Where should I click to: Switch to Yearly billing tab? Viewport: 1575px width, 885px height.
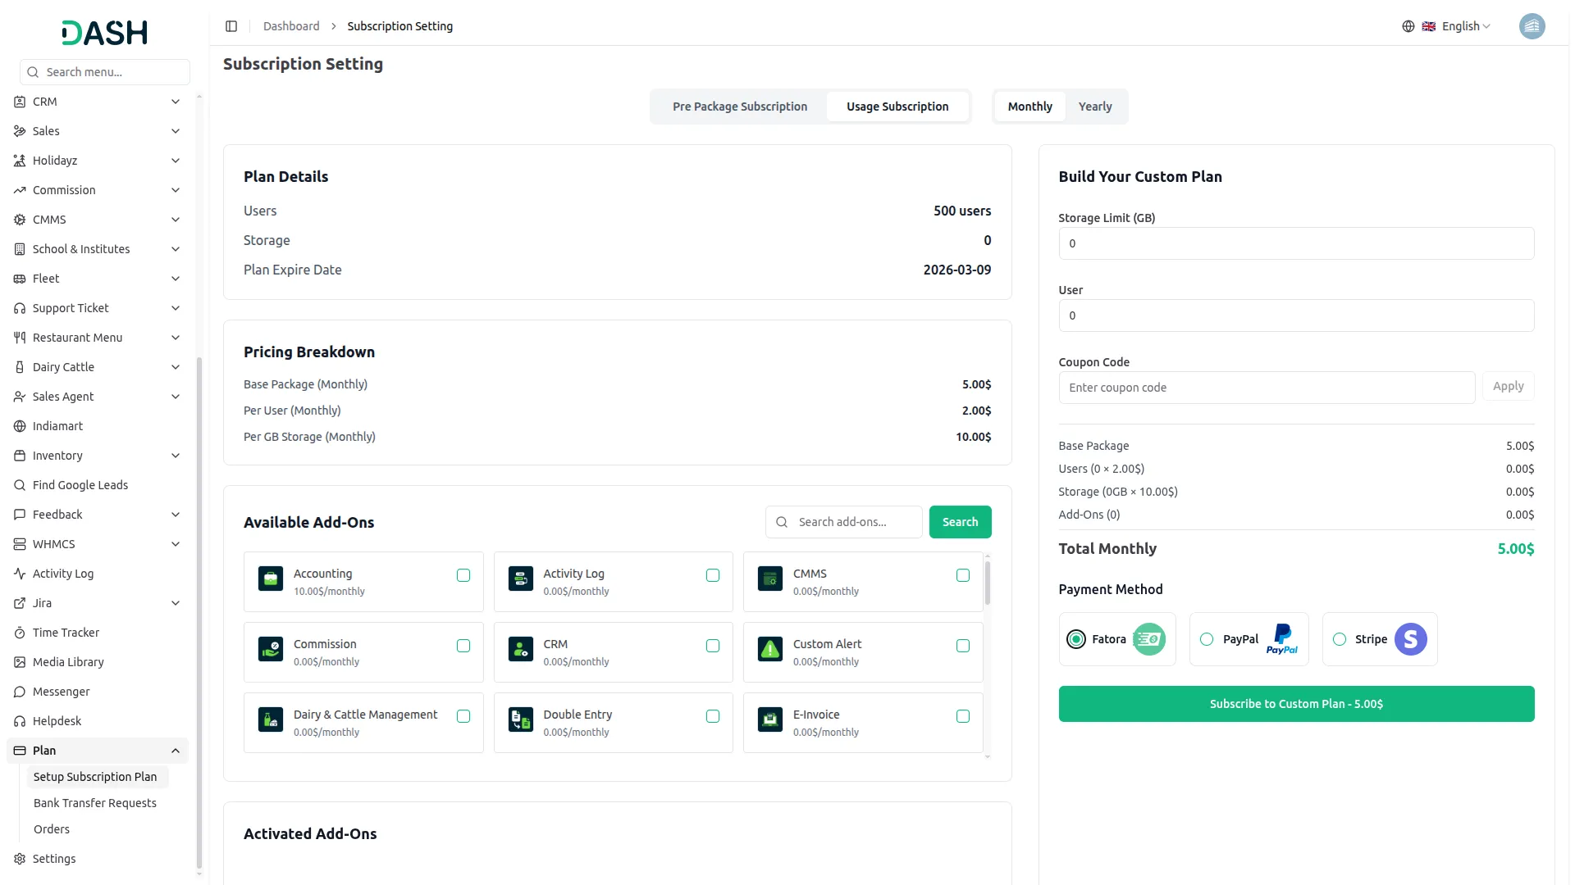pos(1095,107)
